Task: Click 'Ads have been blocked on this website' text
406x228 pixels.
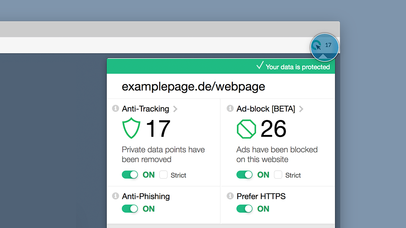Action: [277, 154]
